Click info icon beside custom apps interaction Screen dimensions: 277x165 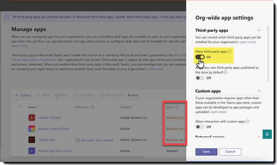pyautogui.click(x=248, y=121)
